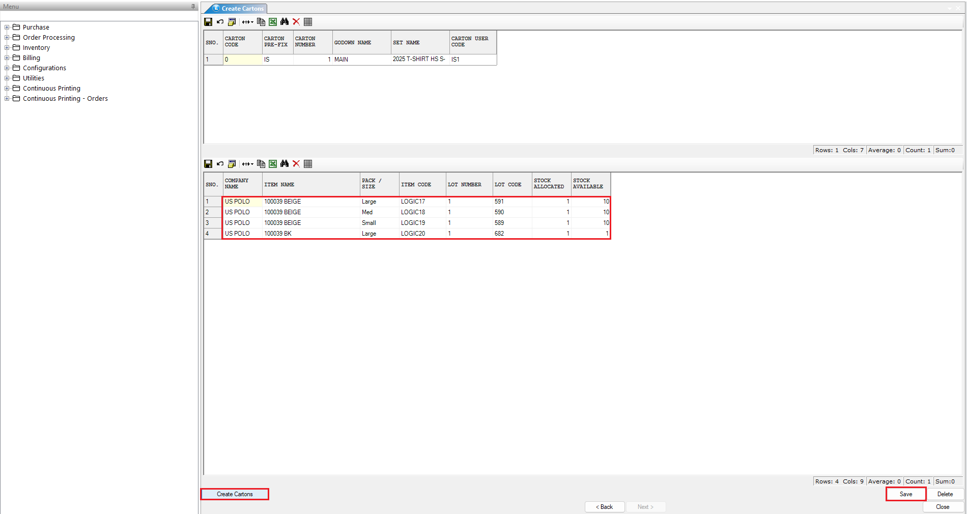Image resolution: width=967 pixels, height=514 pixels.
Task: Click the Back navigation button
Action: (x=605, y=507)
